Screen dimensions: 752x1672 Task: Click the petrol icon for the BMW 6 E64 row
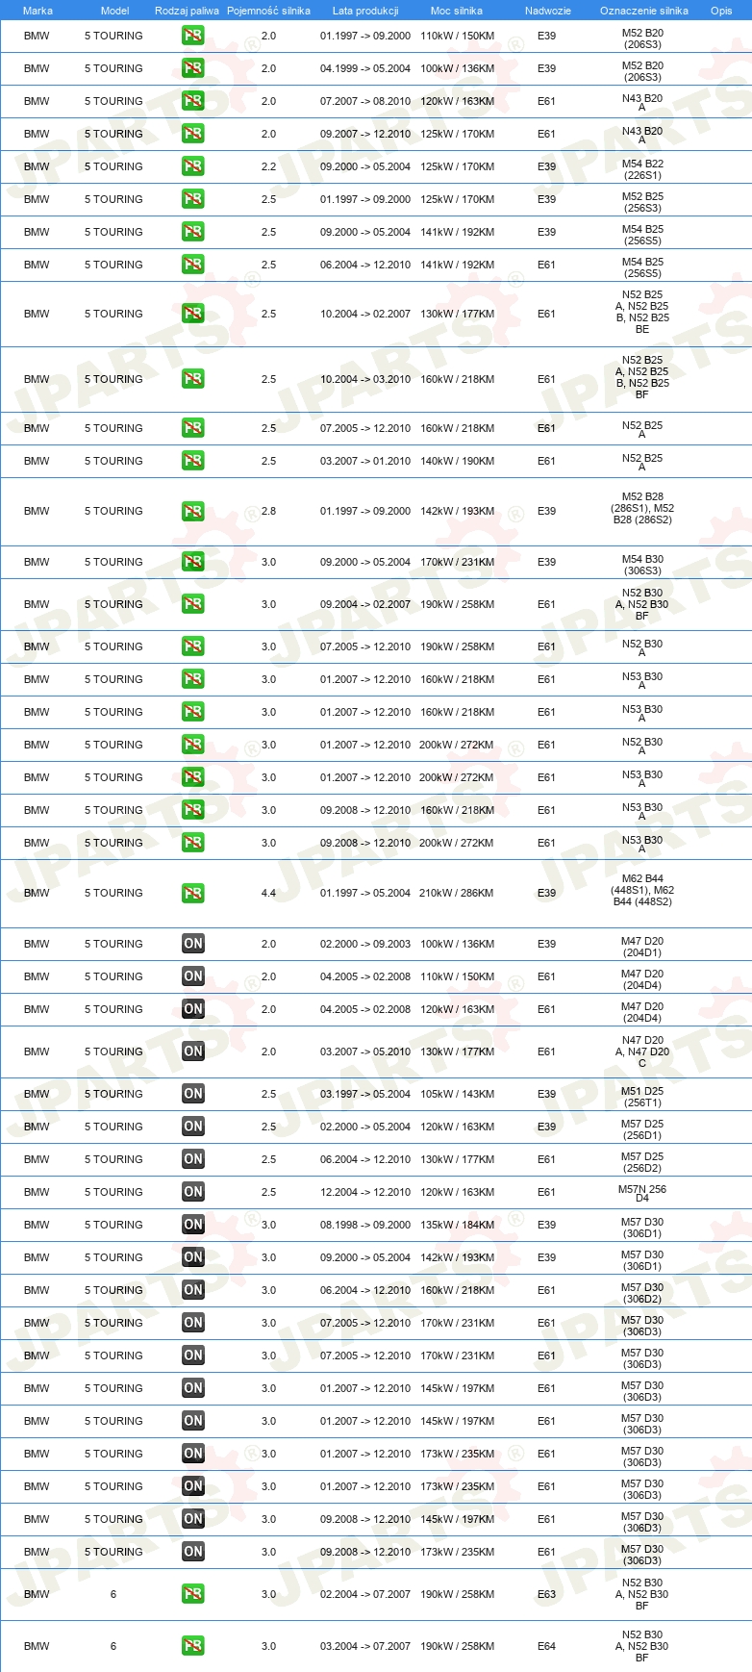click(x=193, y=1646)
